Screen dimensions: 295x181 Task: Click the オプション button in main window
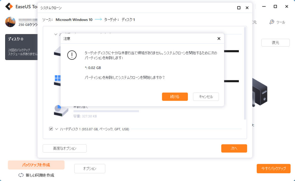coord(90,168)
